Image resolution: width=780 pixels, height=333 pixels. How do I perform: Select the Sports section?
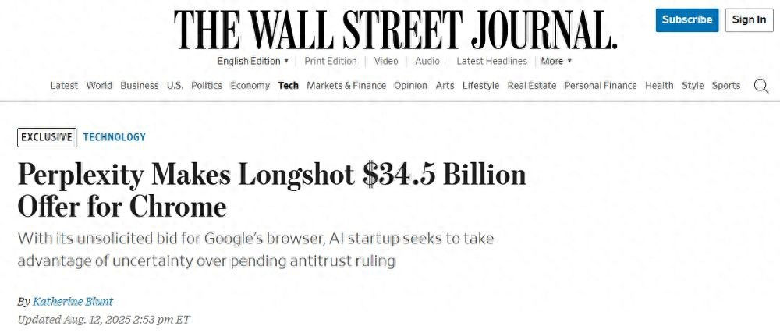726,86
